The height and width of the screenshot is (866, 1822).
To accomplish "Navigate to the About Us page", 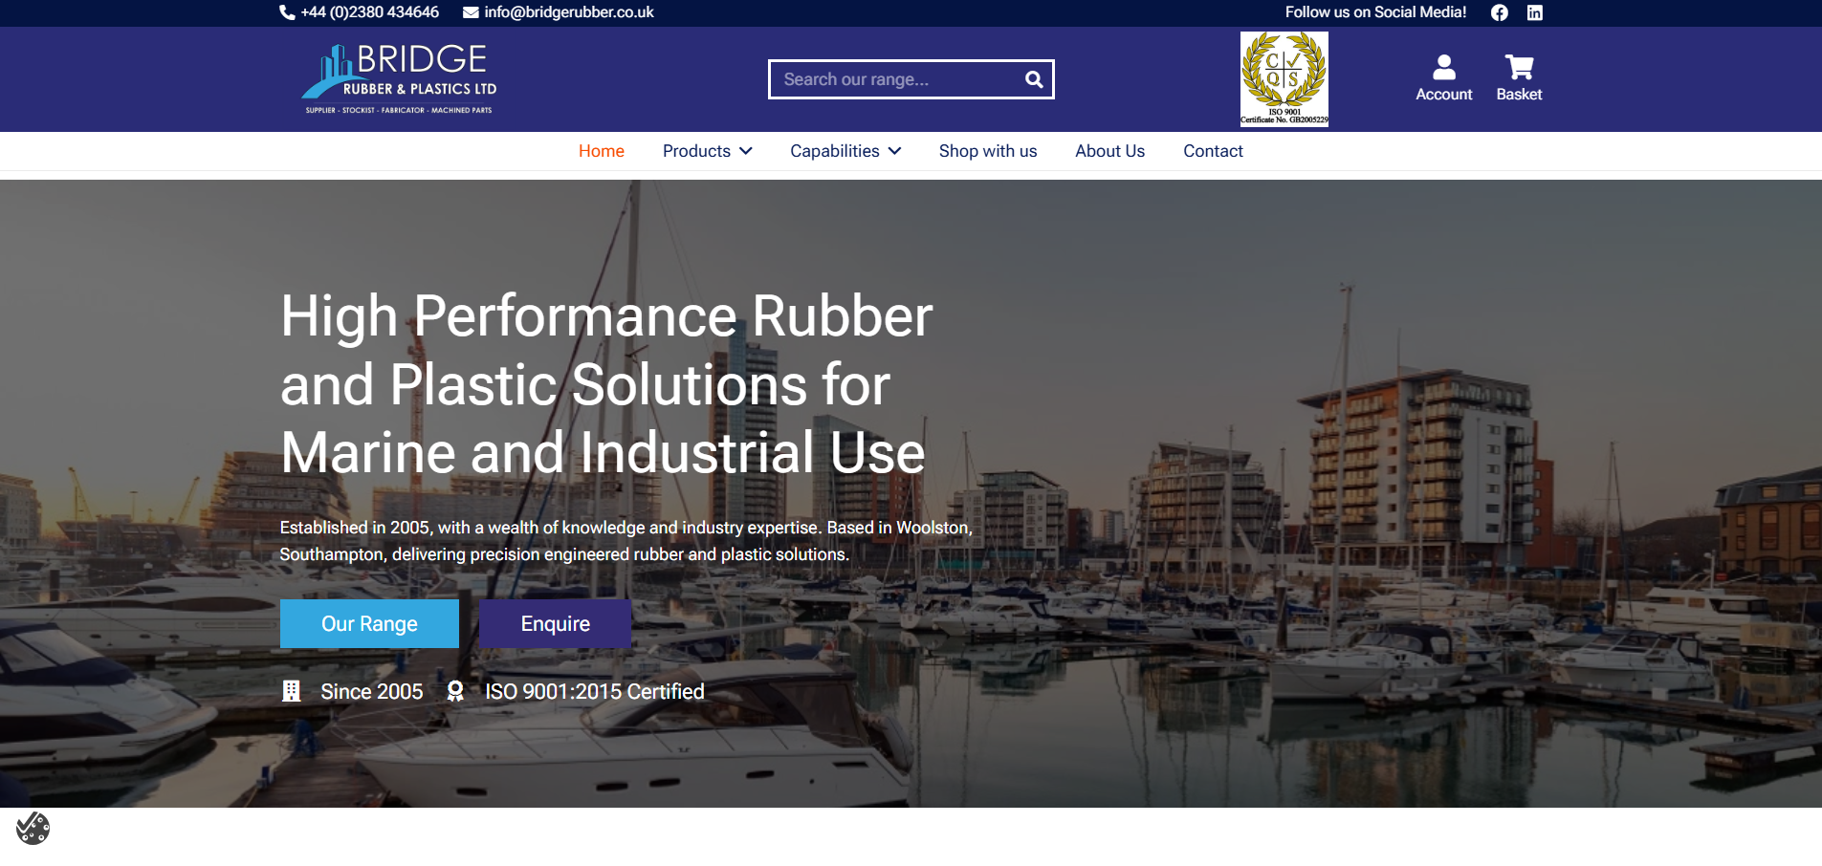I will [1109, 151].
